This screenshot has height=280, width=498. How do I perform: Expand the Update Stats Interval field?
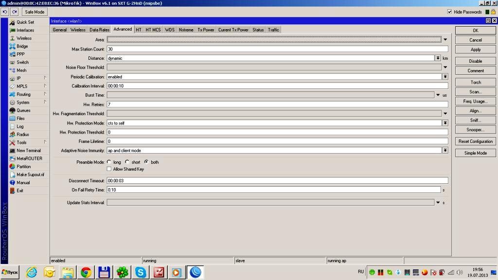point(438,203)
